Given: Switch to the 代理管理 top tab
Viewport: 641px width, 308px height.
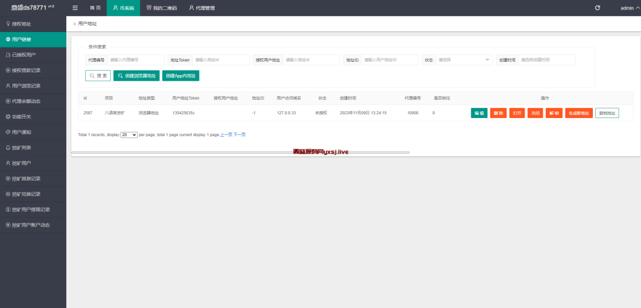Looking at the screenshot, I should (202, 7).
